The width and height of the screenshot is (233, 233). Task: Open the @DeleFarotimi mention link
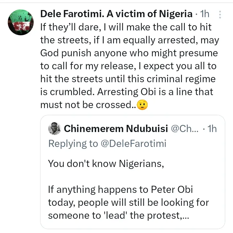133,143
